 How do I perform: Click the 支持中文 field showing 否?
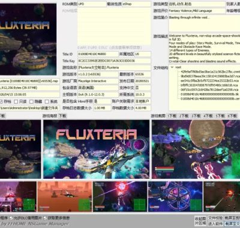click(x=143, y=88)
